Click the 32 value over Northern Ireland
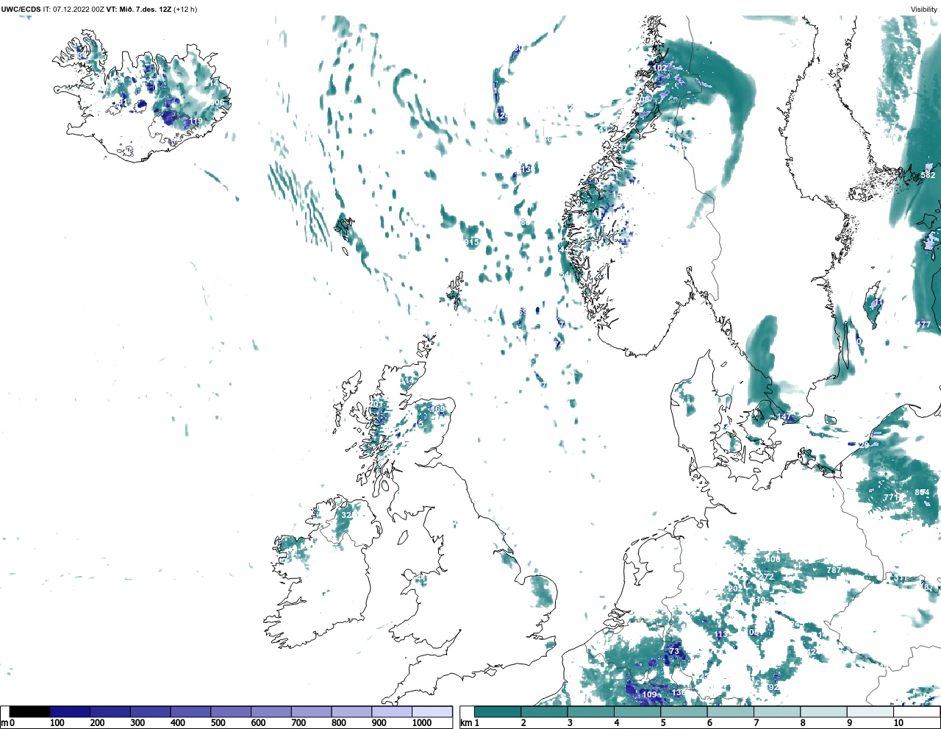Viewport: 941px width, 729px height. click(346, 515)
